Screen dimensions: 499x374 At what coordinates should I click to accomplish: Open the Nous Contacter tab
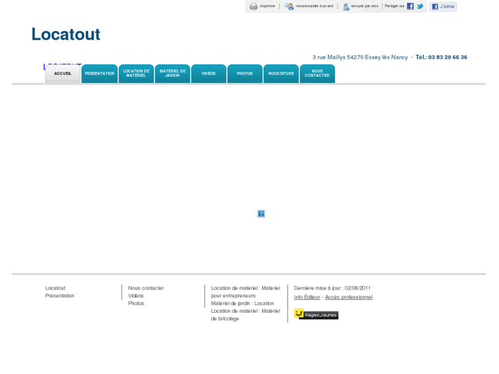point(317,73)
